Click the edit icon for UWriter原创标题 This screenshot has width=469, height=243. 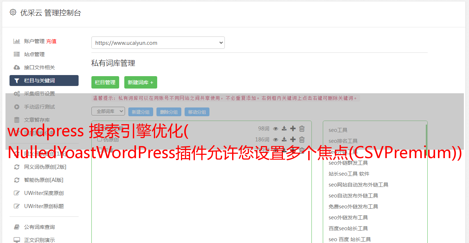pyautogui.click(x=16, y=206)
